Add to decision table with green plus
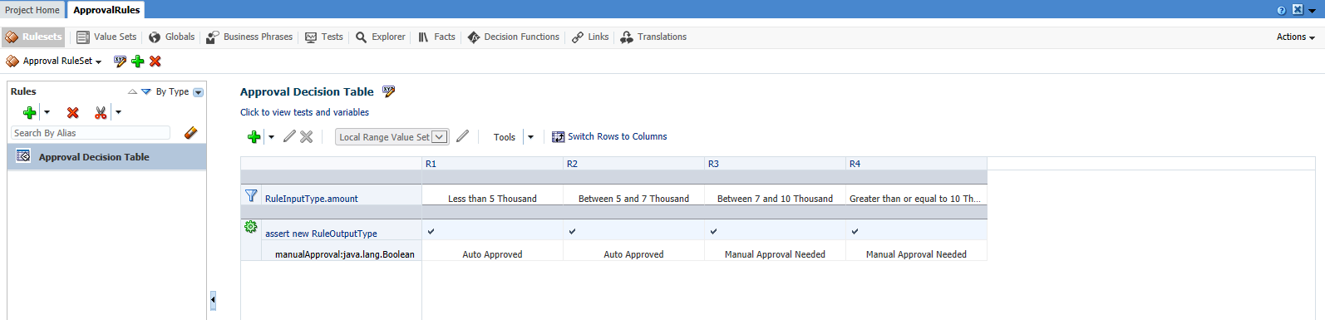Screen dimensions: 1325x320 pyautogui.click(x=254, y=137)
